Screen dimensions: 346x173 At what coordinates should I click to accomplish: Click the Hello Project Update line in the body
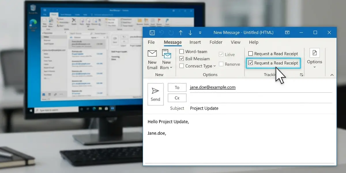click(x=168, y=122)
